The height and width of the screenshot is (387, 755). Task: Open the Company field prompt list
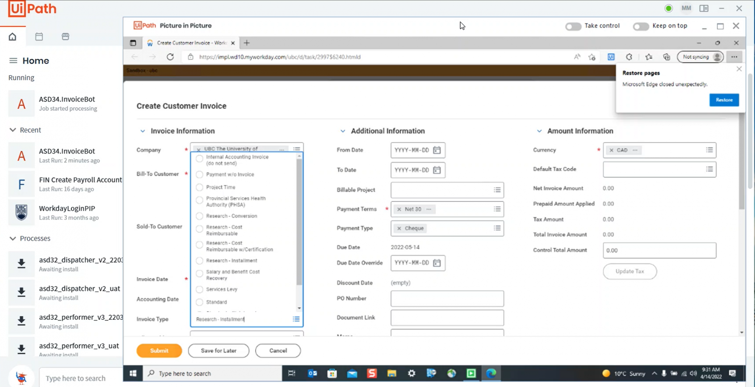(297, 149)
